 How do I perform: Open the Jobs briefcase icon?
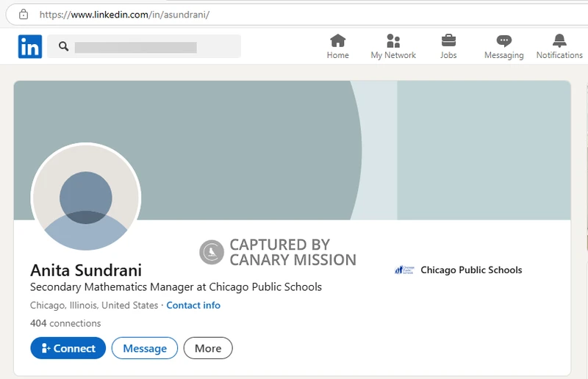point(448,40)
